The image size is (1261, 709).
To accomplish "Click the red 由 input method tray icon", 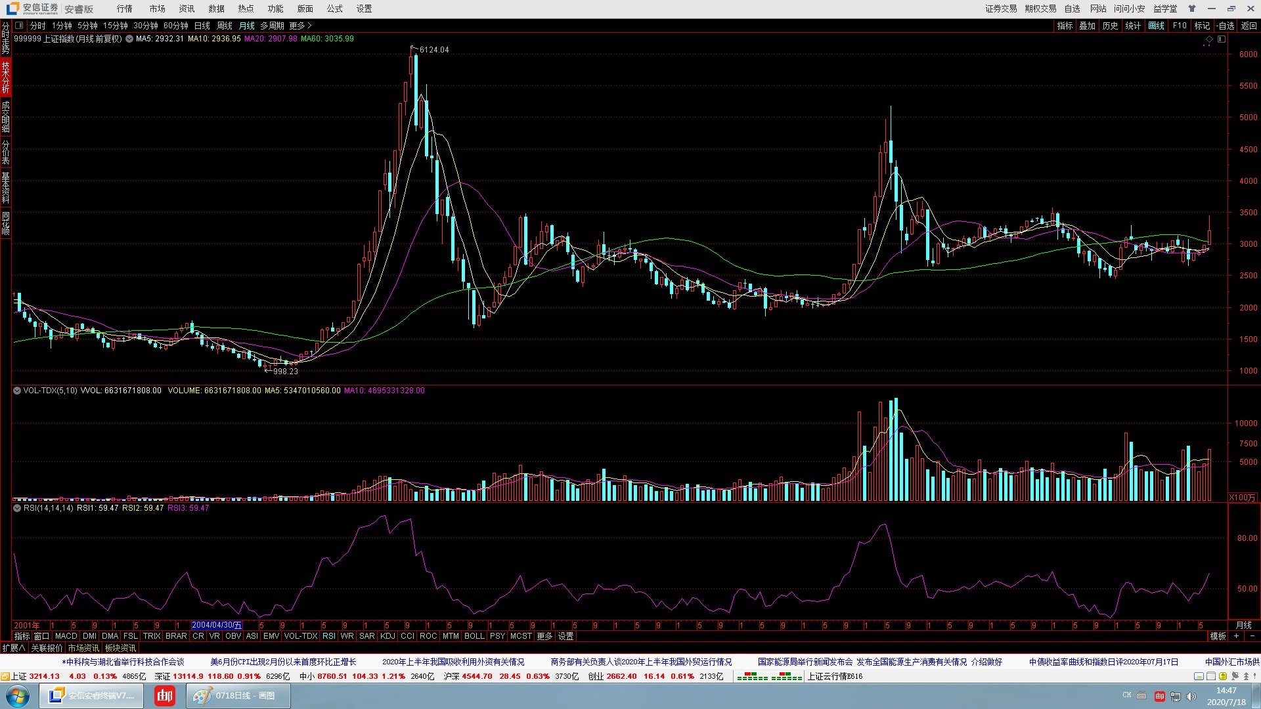I will [x=1160, y=696].
